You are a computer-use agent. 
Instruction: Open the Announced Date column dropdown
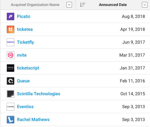145,5
